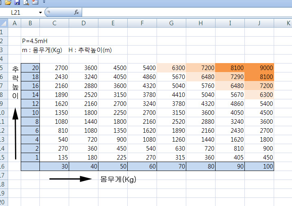Click the text 'm : 몸무게(Kg)' cell

(x=42, y=50)
